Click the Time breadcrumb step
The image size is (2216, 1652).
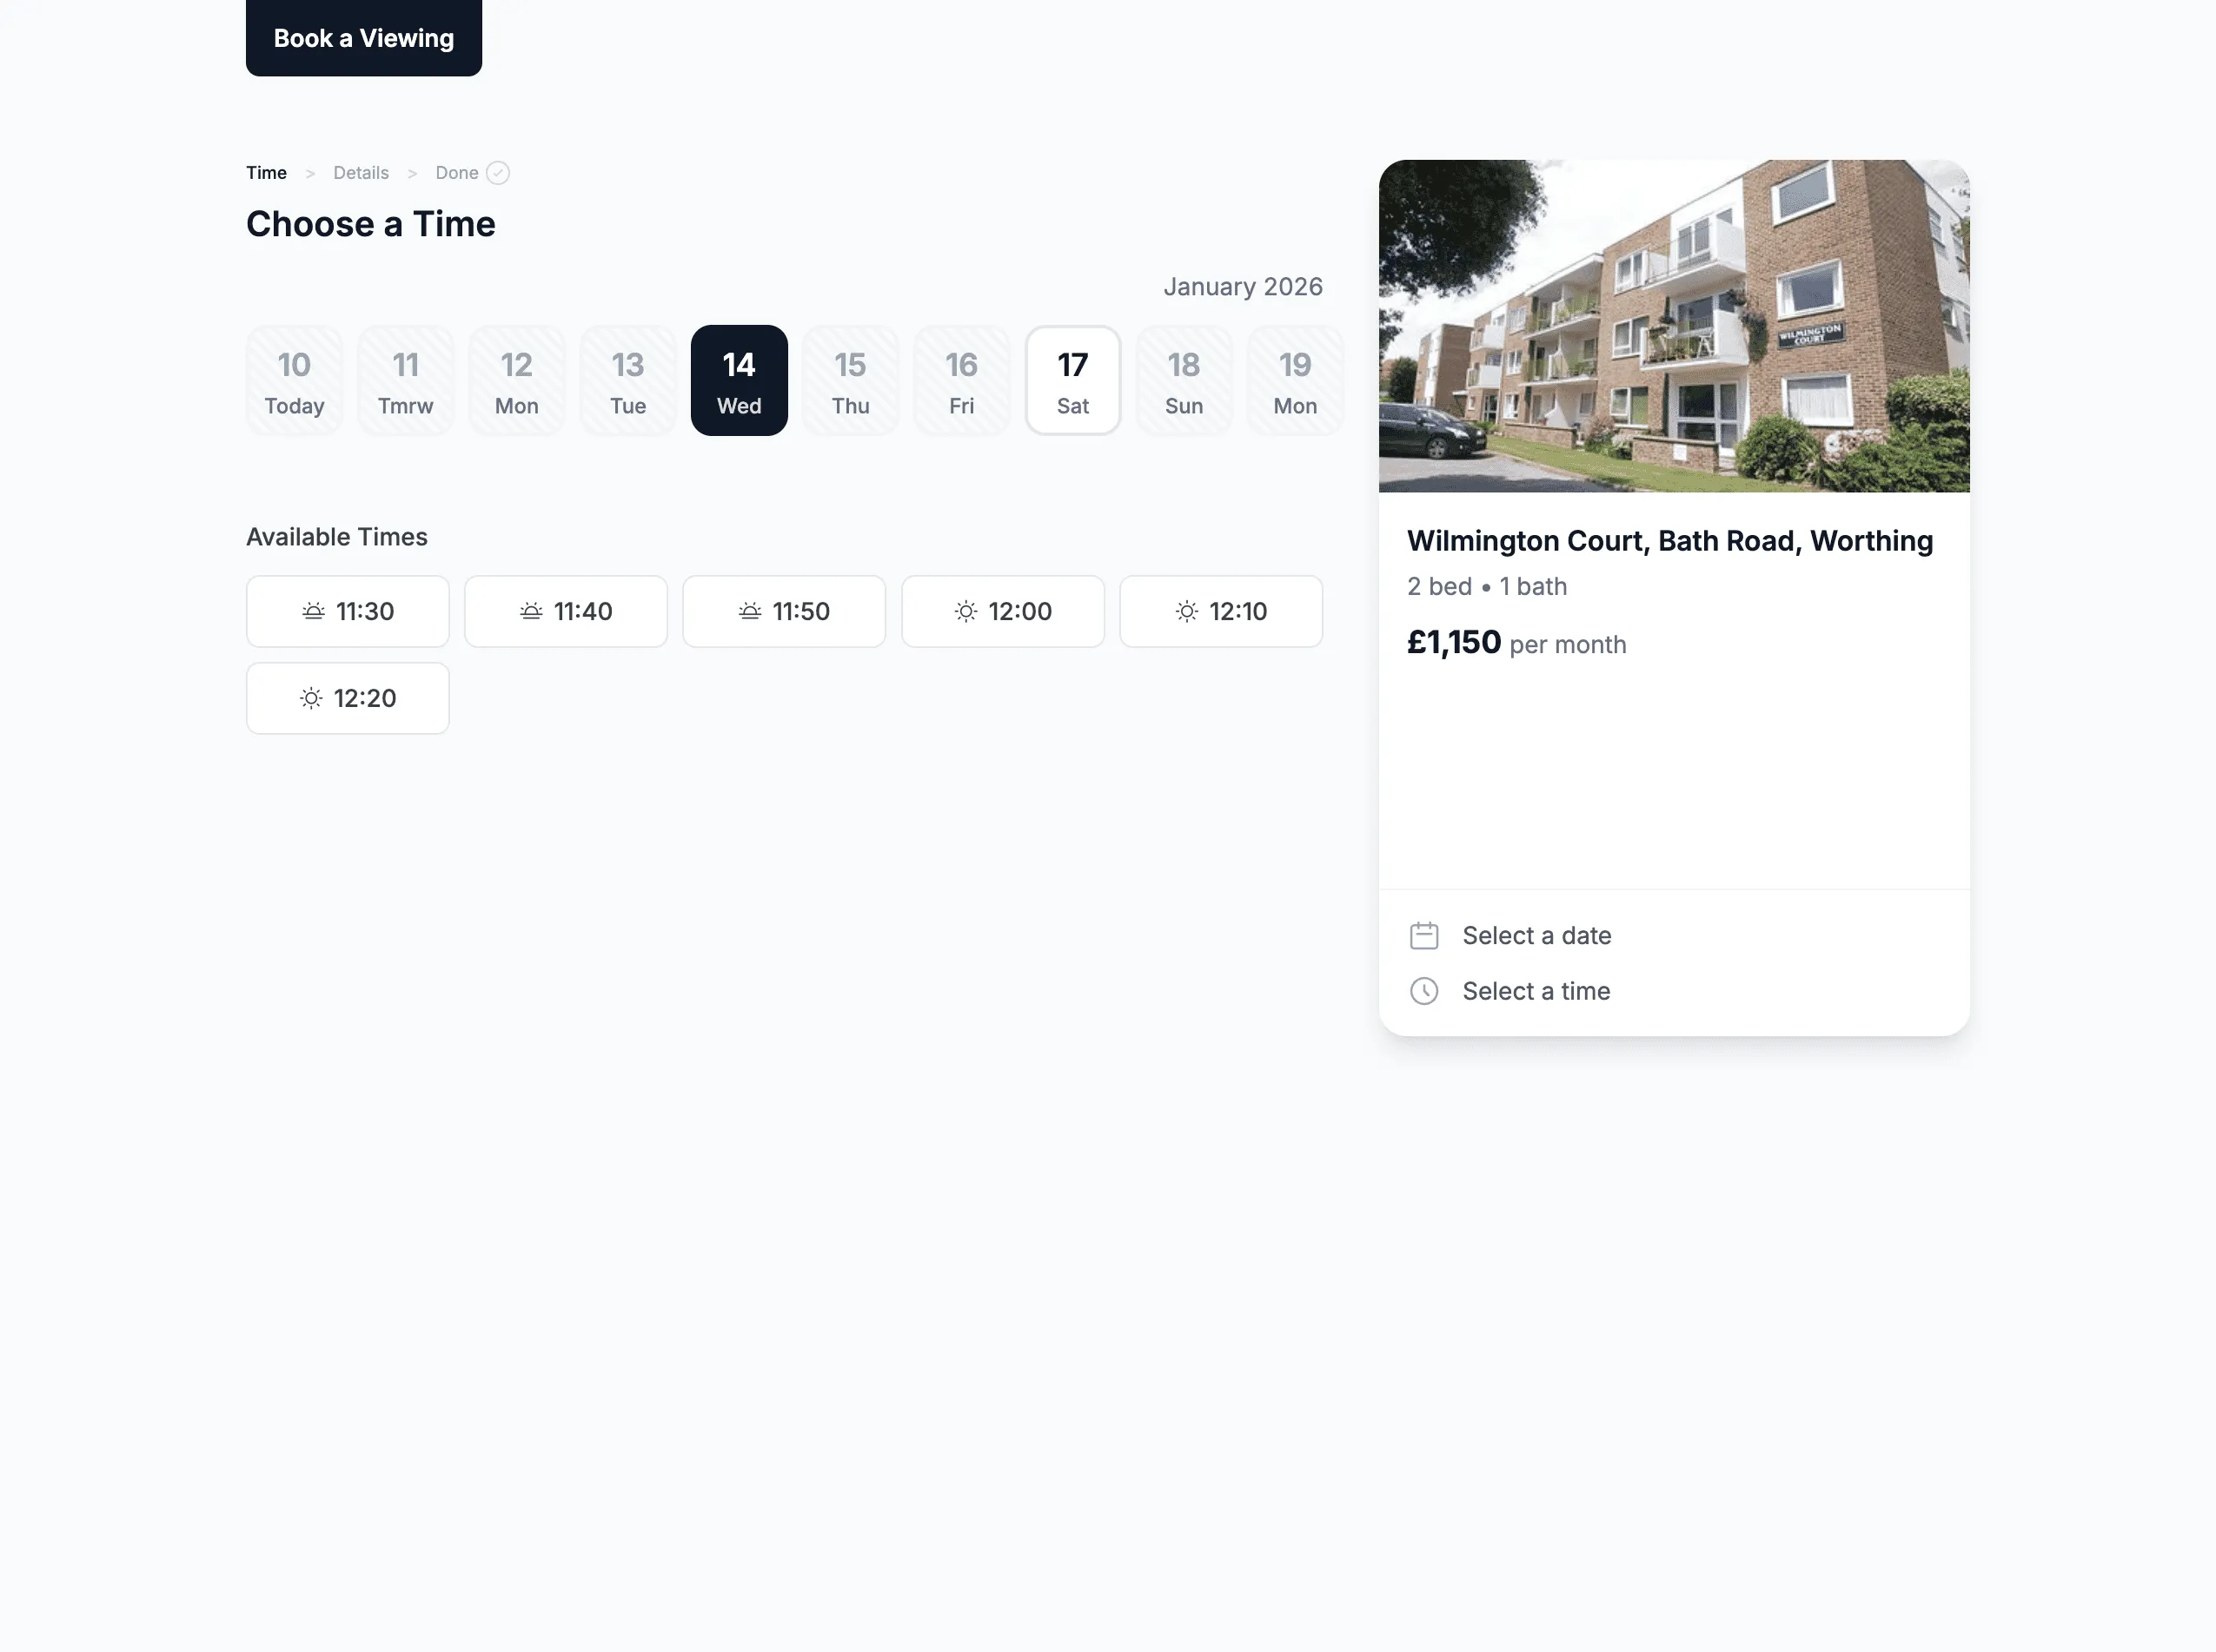(266, 172)
